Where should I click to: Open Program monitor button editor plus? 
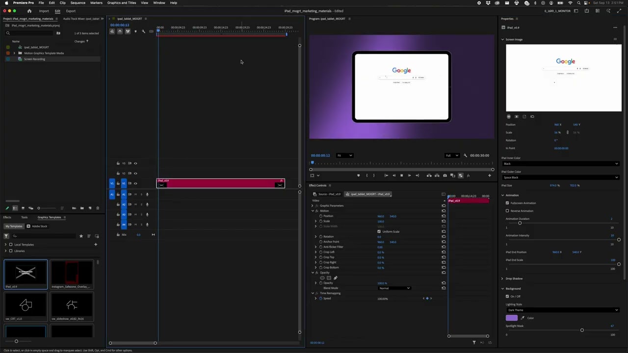489,176
